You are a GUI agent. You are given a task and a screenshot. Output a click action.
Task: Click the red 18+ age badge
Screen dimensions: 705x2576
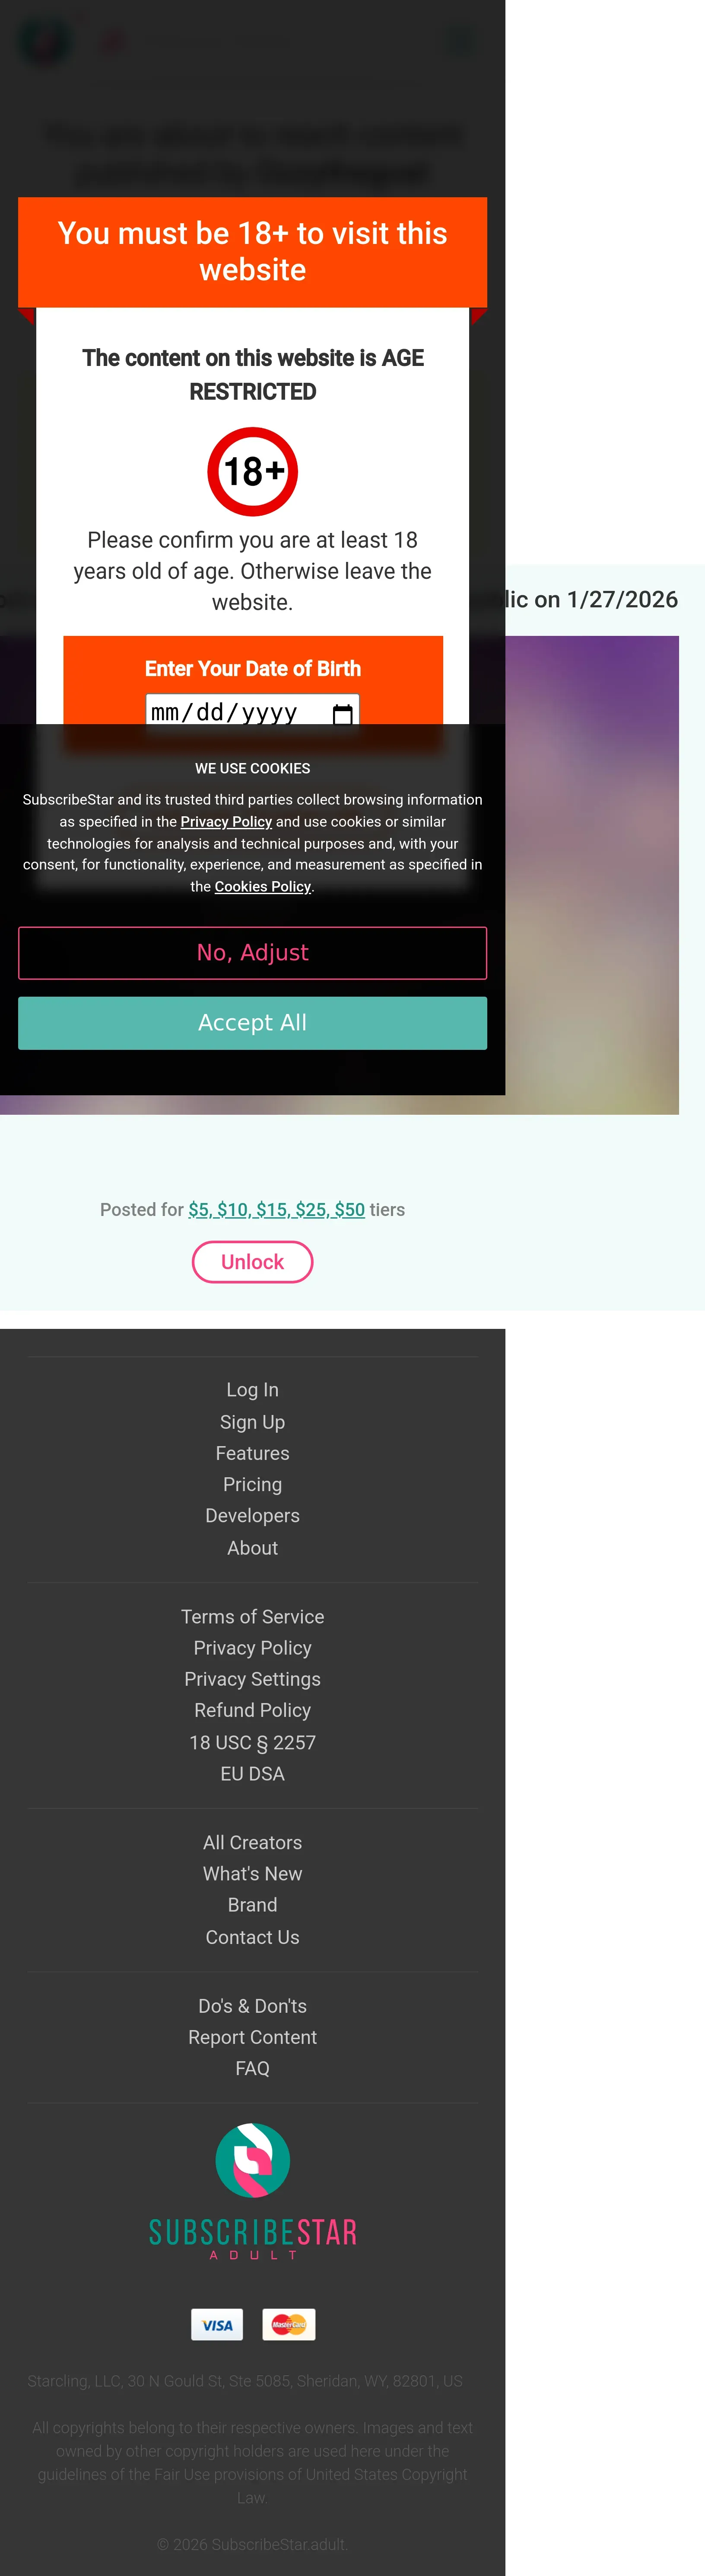click(253, 472)
